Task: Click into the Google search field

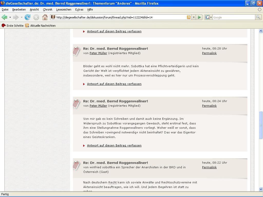Action: pyautogui.click(x=233, y=17)
